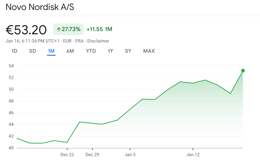Click the green up arrow icon

coord(59,29)
